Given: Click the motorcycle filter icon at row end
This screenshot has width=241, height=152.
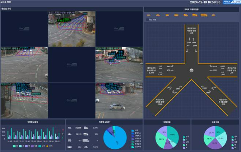Looking at the screenshot, I should [x=213, y=15].
